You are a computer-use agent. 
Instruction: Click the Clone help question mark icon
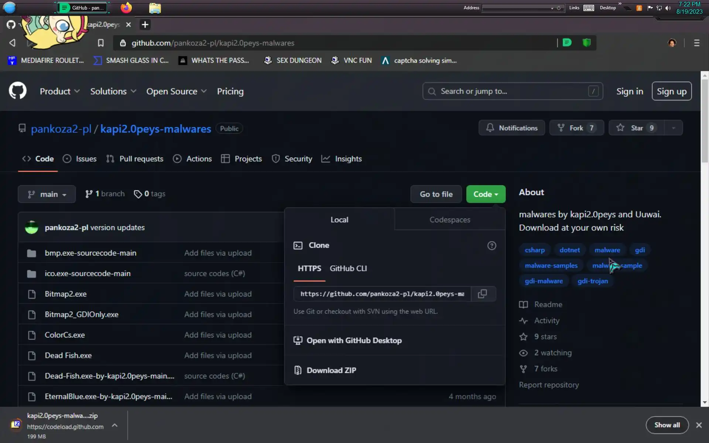pyautogui.click(x=491, y=245)
